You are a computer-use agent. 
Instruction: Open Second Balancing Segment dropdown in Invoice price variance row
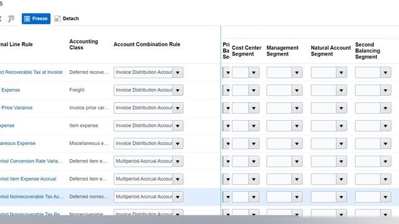point(385,108)
